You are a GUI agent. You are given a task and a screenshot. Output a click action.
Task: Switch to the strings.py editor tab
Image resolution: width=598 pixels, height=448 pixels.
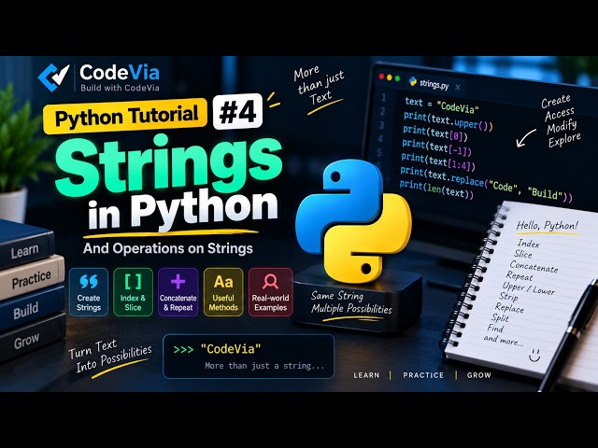[433, 83]
